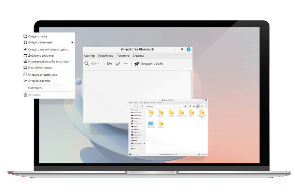Viewport: 295px width, 196px height.
Task: Click the paper plane send icon in Bluetooth window
Action: tap(137, 64)
